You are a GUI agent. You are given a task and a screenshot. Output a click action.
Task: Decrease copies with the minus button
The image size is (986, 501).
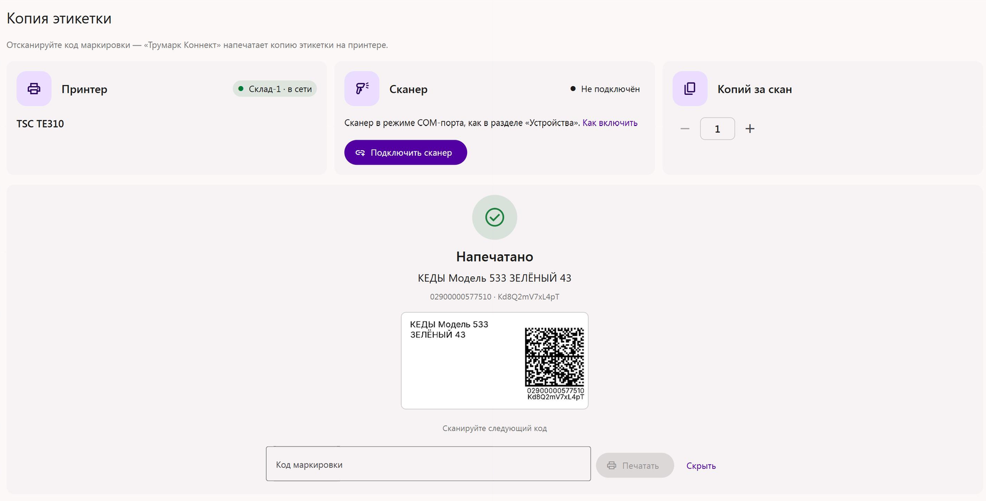[685, 129]
